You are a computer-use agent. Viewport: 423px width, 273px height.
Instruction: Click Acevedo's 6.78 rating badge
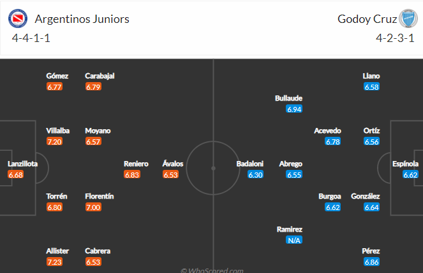(x=332, y=141)
